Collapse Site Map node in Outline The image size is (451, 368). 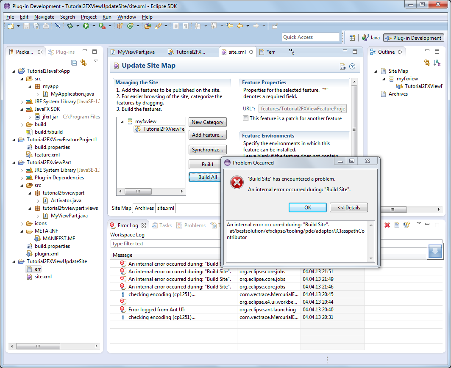[x=376, y=71]
